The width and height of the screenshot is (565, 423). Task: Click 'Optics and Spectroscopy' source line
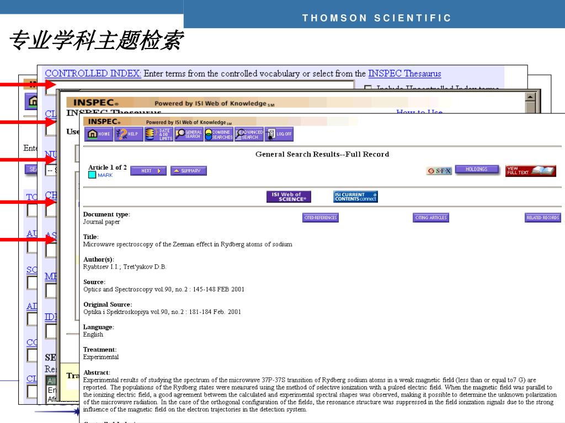click(163, 289)
